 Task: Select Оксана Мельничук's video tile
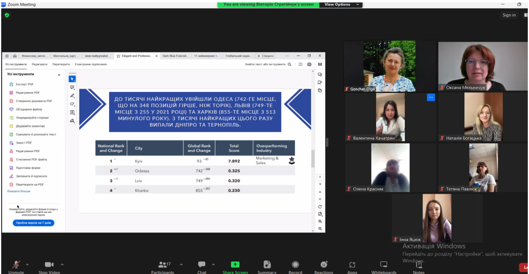click(482, 66)
